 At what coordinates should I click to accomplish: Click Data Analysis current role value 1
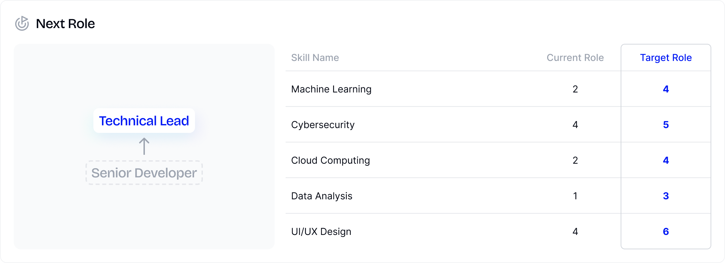575,196
